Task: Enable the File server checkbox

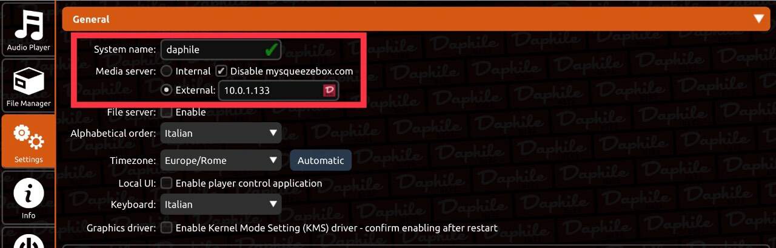Action: coord(166,112)
